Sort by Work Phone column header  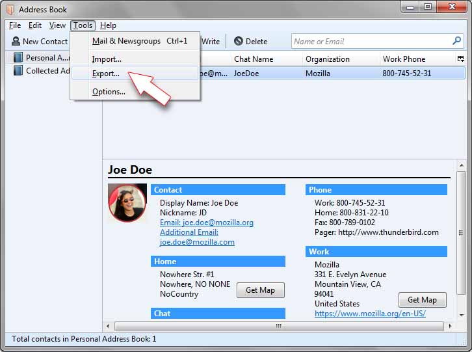click(417, 59)
